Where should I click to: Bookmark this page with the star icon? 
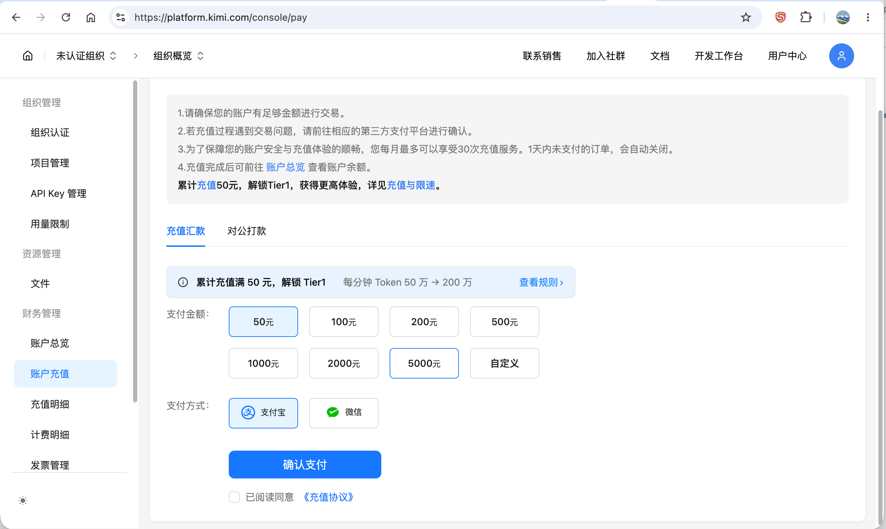coord(746,17)
